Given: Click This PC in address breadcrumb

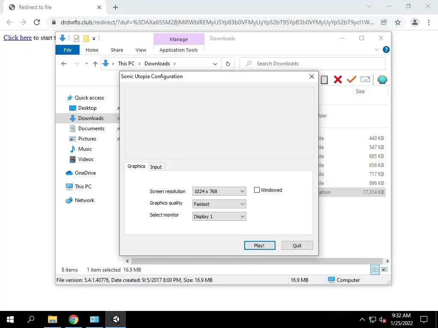Looking at the screenshot, I should pos(126,64).
